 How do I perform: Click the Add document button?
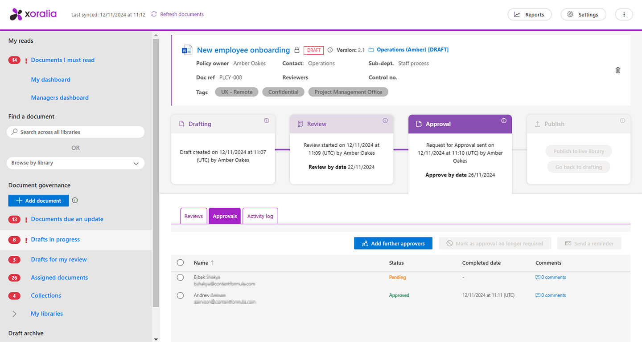38,201
